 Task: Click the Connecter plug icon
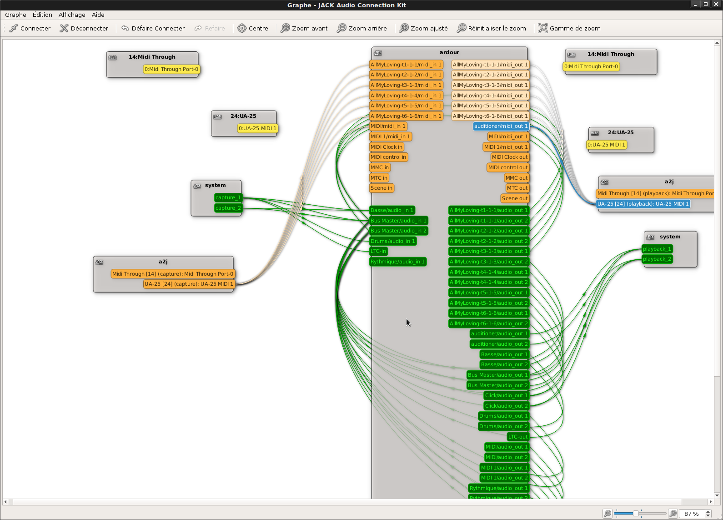click(x=14, y=28)
